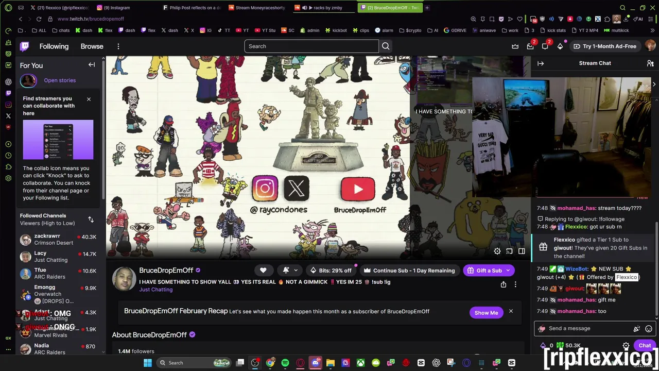The height and width of the screenshot is (371, 659).
Task: Open the user avatar menu at top right
Action: pos(650,46)
